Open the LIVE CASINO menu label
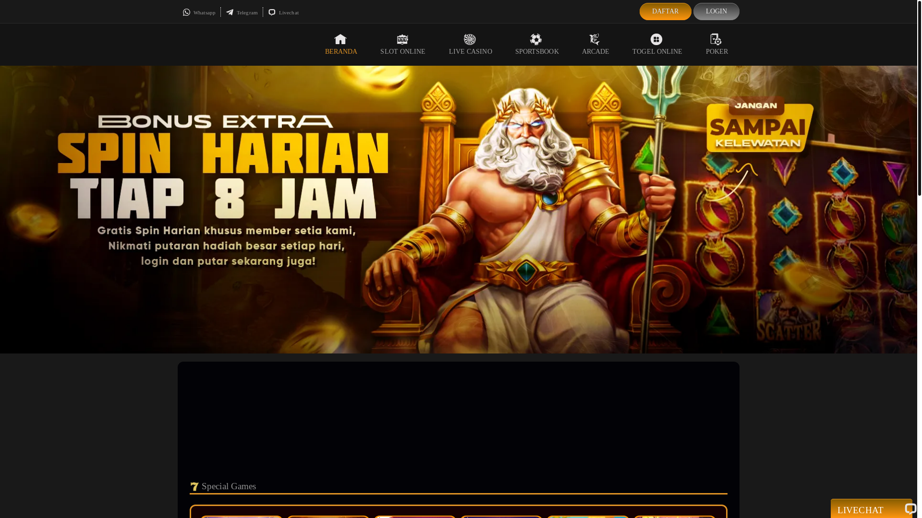 pyautogui.click(x=471, y=51)
